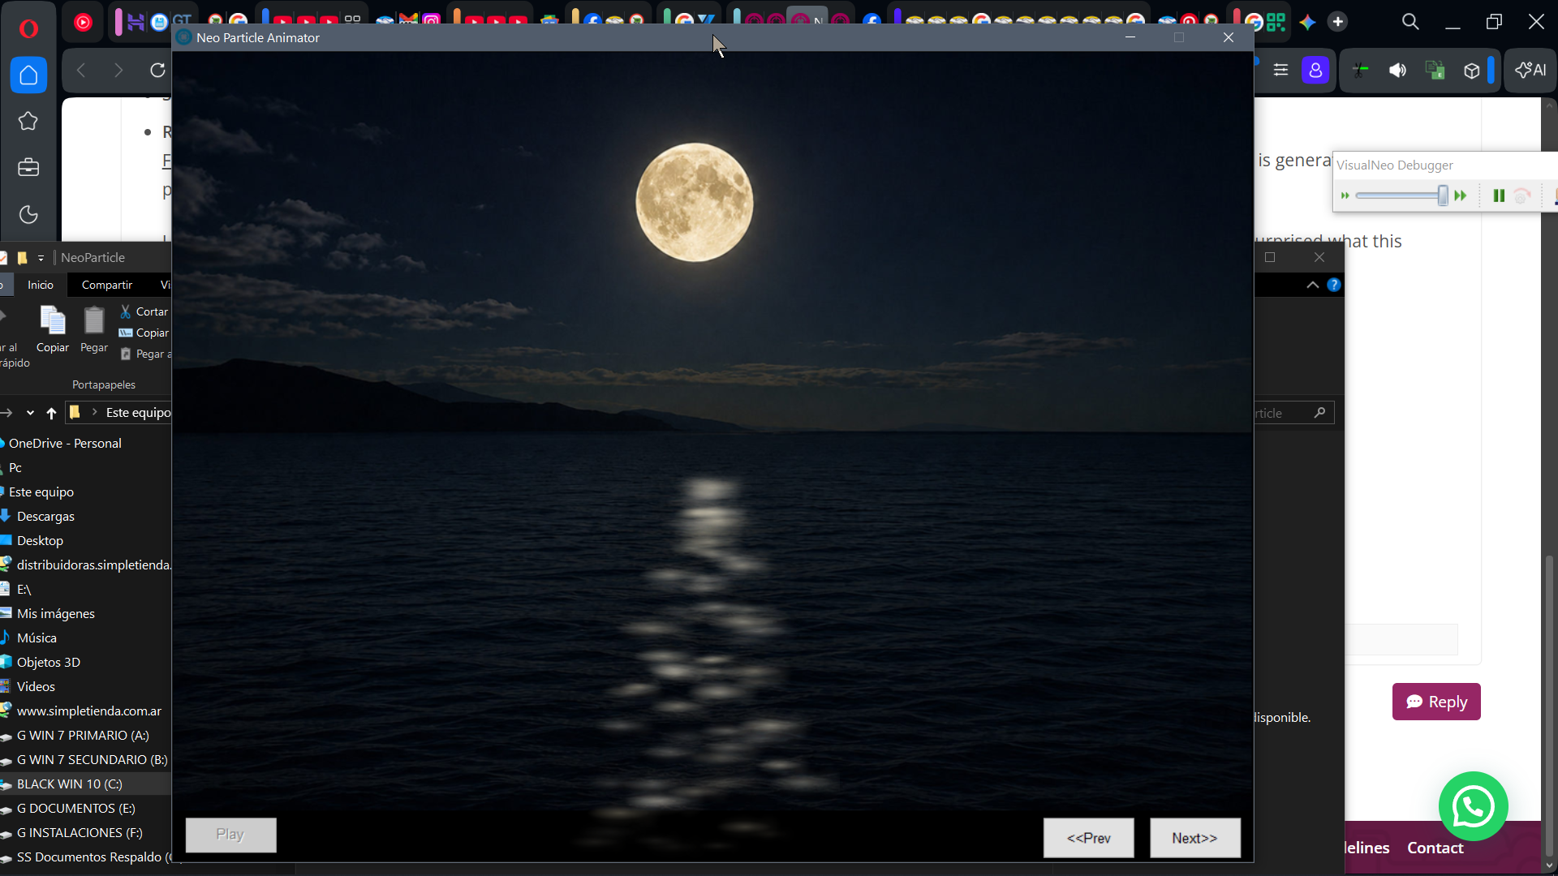1558x876 pixels.
Task: Click the Next>> button
Action: coord(1194,838)
